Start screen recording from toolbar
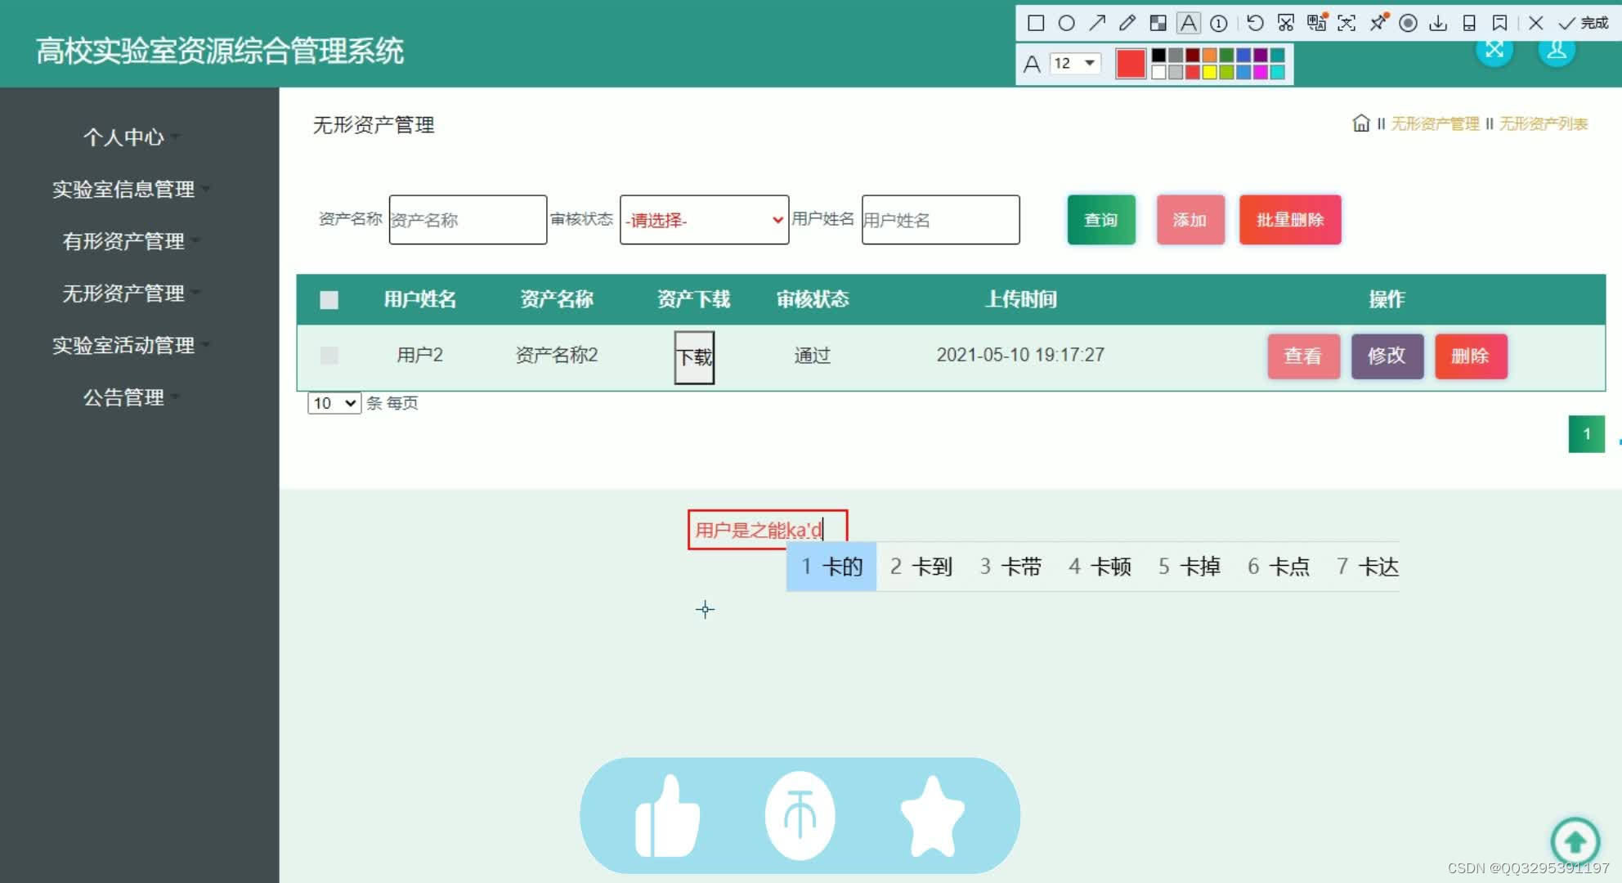Screen dimensions: 1622x883 pos(1408,23)
